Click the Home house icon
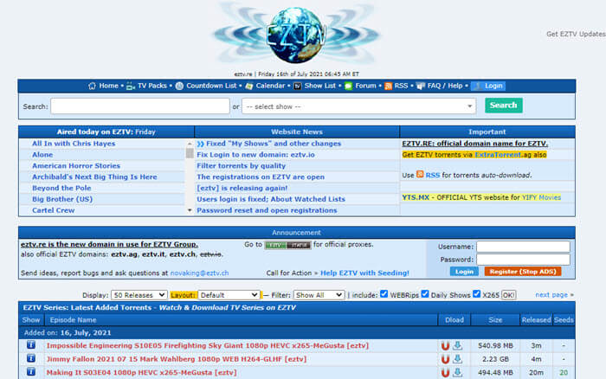606x379 pixels. click(x=92, y=87)
